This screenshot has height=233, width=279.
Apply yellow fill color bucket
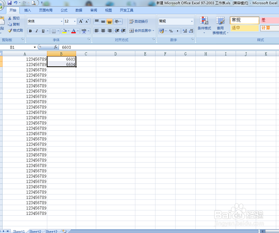coord(64,31)
